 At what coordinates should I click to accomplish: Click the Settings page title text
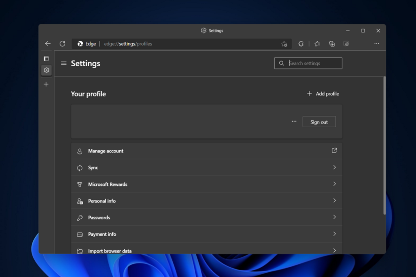click(85, 63)
